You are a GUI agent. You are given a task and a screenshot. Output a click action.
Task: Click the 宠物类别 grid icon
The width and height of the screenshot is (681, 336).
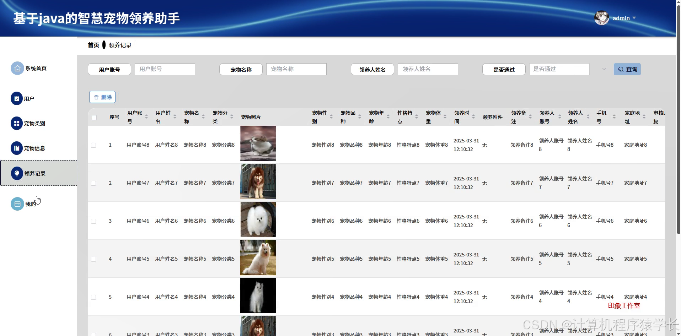pos(17,123)
